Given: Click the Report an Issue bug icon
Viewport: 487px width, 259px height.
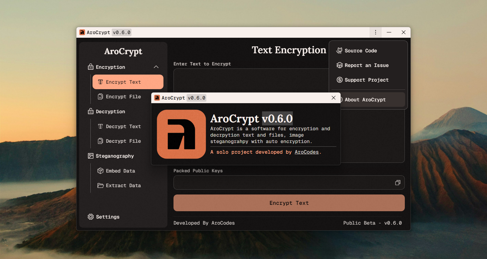Looking at the screenshot, I should tap(339, 65).
